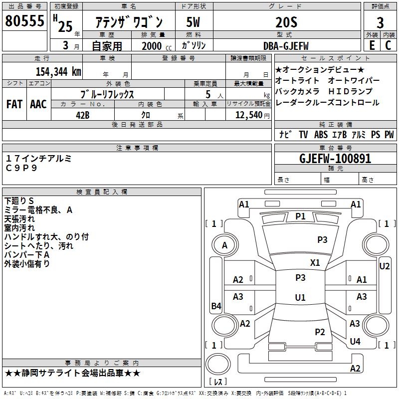The width and height of the screenshot is (399, 399).
Task: Click the P2 marker on the rear section
Action: pyautogui.click(x=320, y=332)
